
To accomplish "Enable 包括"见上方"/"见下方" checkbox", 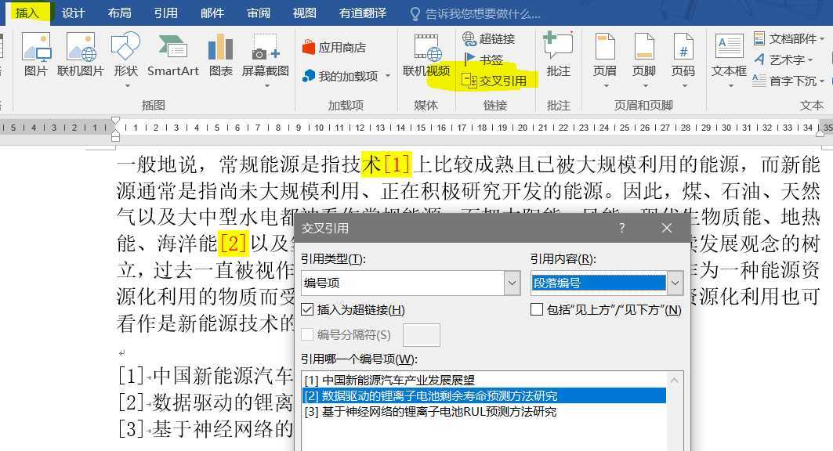I will coord(537,310).
